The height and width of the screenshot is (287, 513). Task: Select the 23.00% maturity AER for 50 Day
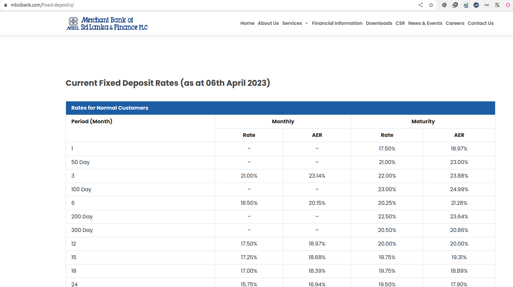tap(459, 162)
